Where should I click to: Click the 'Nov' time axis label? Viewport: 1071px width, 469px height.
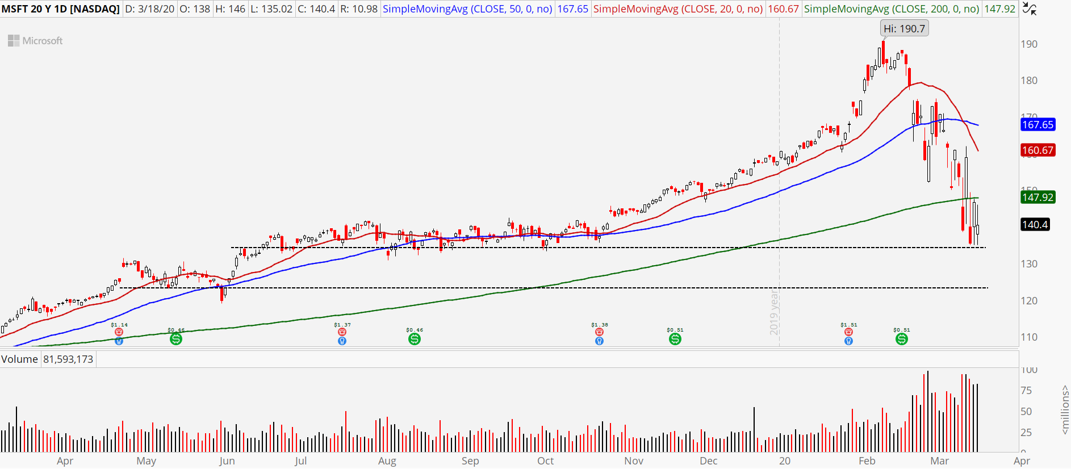coord(634,461)
